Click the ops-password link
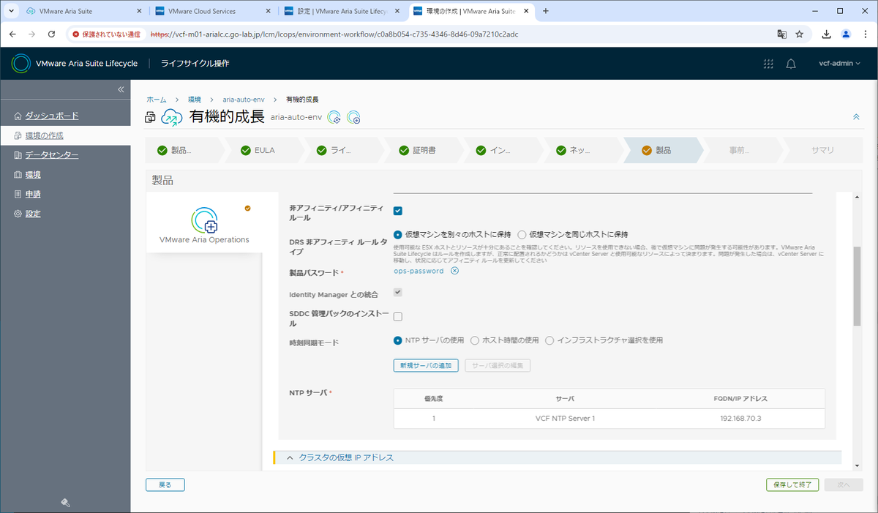The width and height of the screenshot is (878, 513). pyautogui.click(x=419, y=271)
